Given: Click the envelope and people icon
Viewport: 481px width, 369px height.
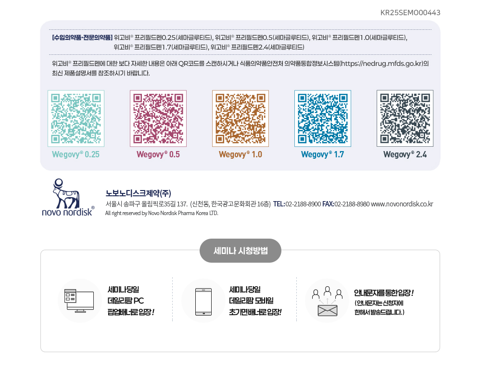Looking at the screenshot, I should tap(327, 301).
